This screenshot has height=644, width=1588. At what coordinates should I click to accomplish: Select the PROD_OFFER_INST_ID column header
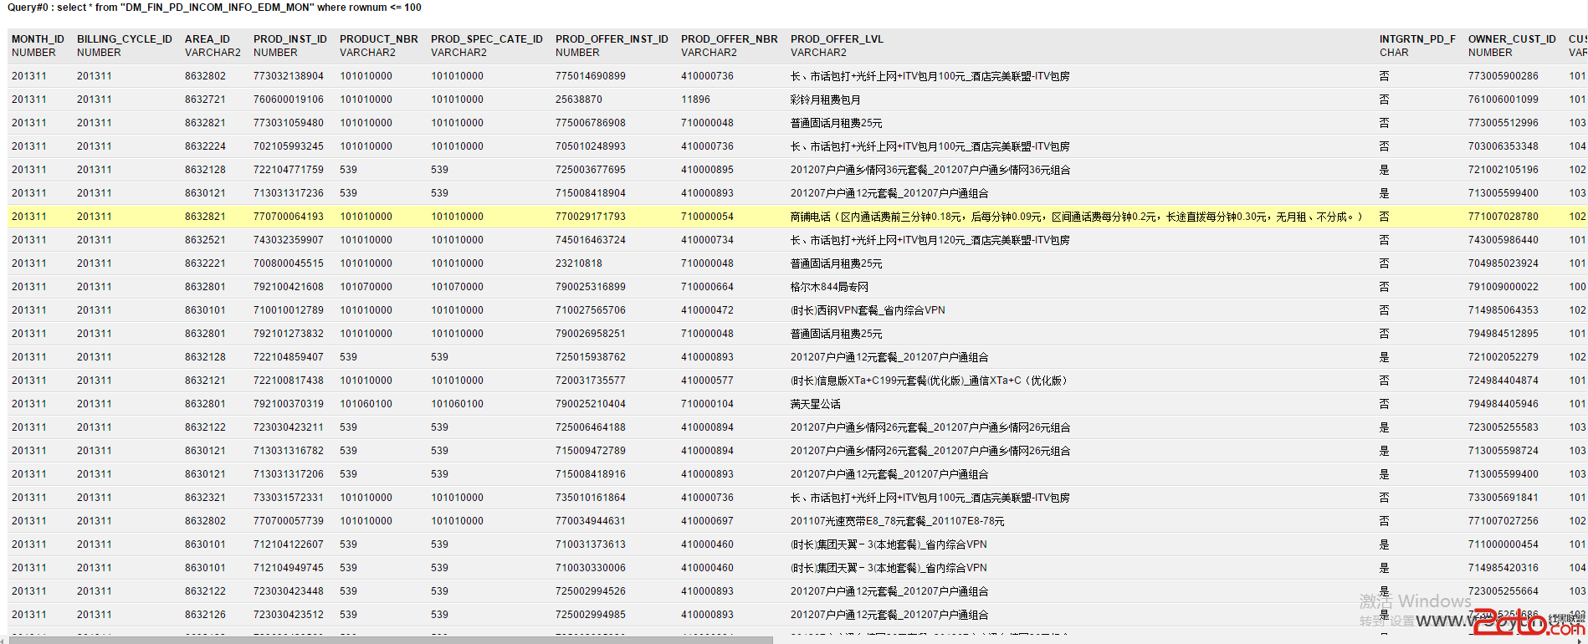[612, 39]
